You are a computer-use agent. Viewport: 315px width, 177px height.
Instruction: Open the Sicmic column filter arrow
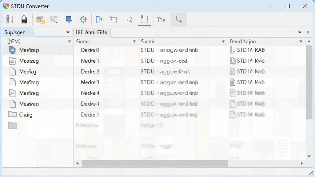(135, 41)
